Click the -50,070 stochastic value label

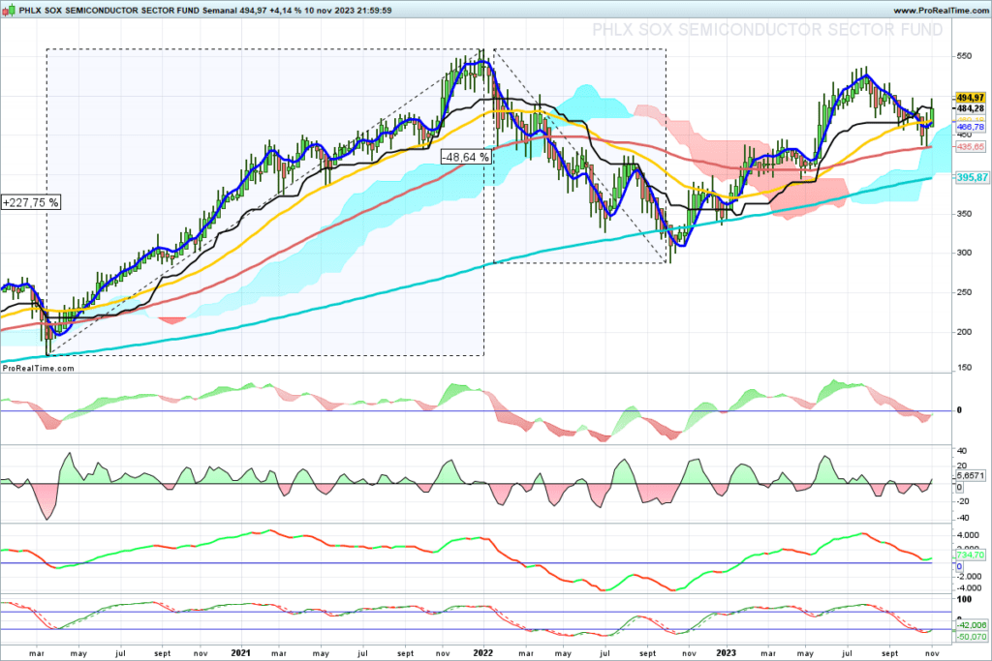pos(971,637)
